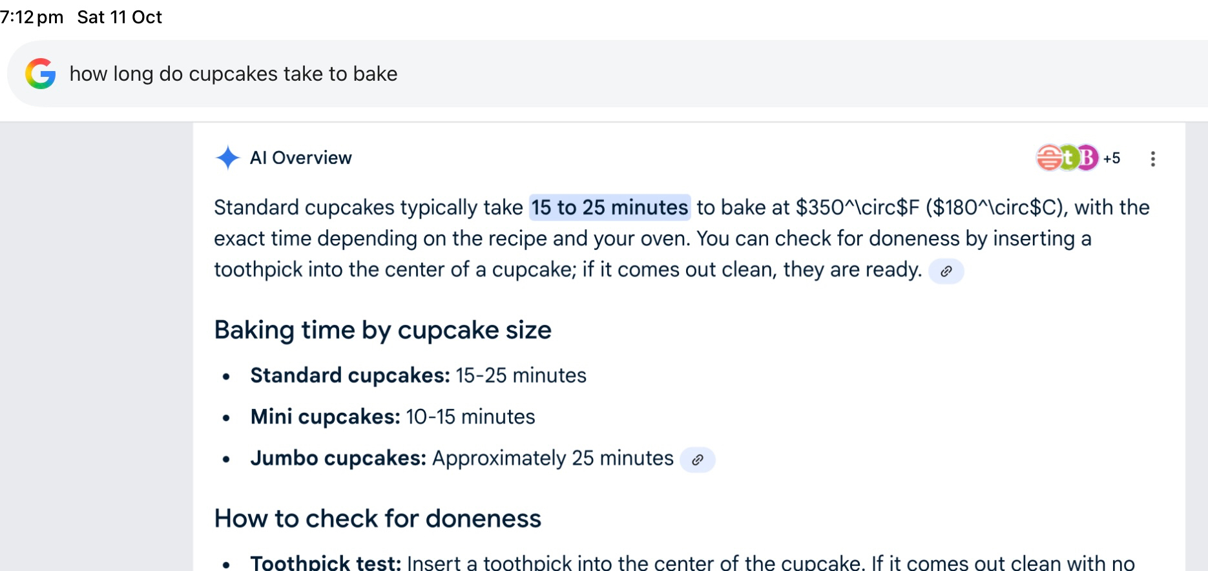Select the "Standard cupcakes" bullet item
Image resolution: width=1208 pixels, height=571 pixels.
(418, 375)
